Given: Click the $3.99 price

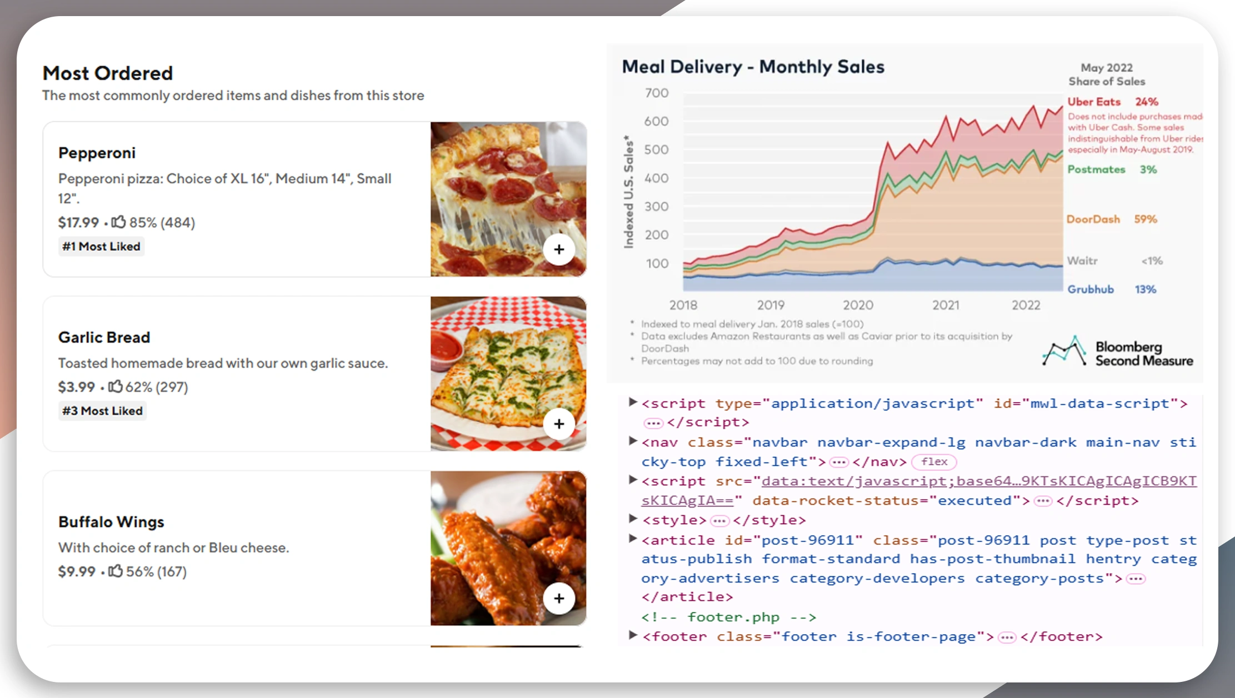Looking at the screenshot, I should pos(77,386).
